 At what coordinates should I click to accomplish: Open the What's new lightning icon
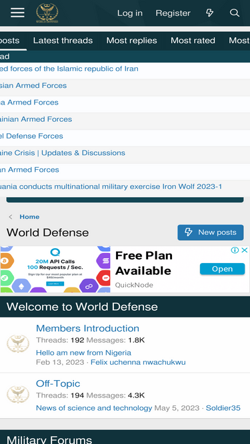(209, 13)
